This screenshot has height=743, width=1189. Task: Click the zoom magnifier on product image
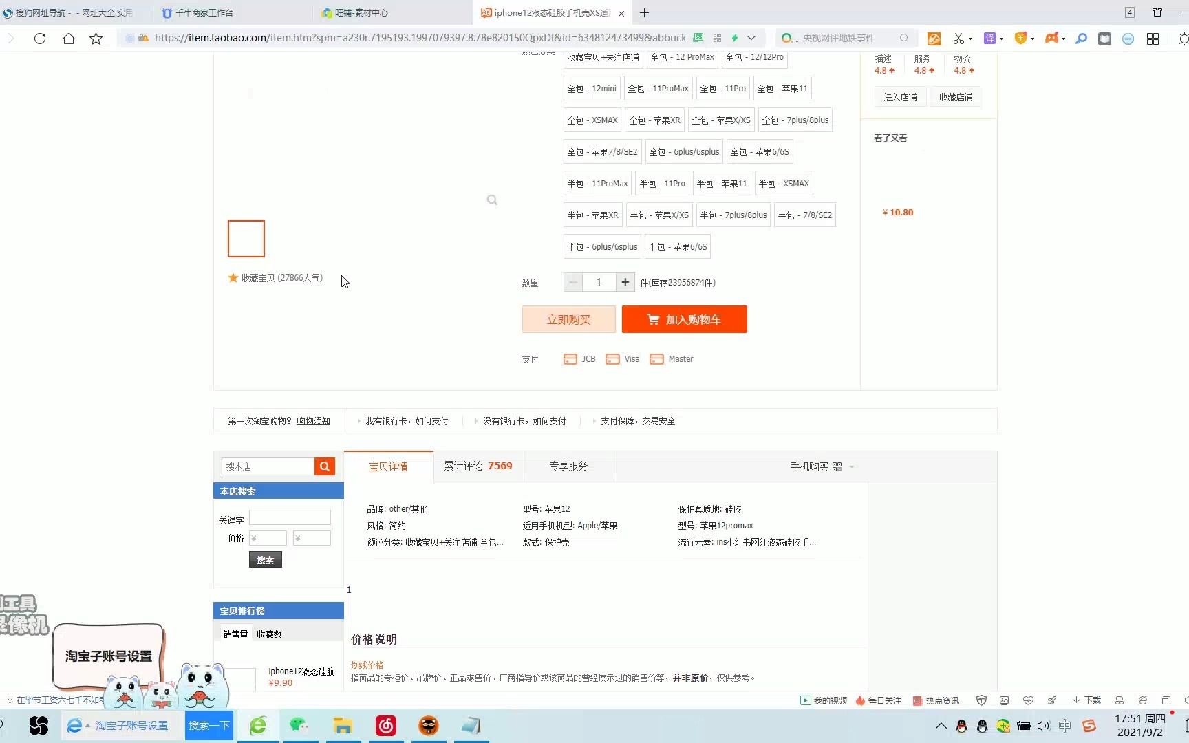492,200
